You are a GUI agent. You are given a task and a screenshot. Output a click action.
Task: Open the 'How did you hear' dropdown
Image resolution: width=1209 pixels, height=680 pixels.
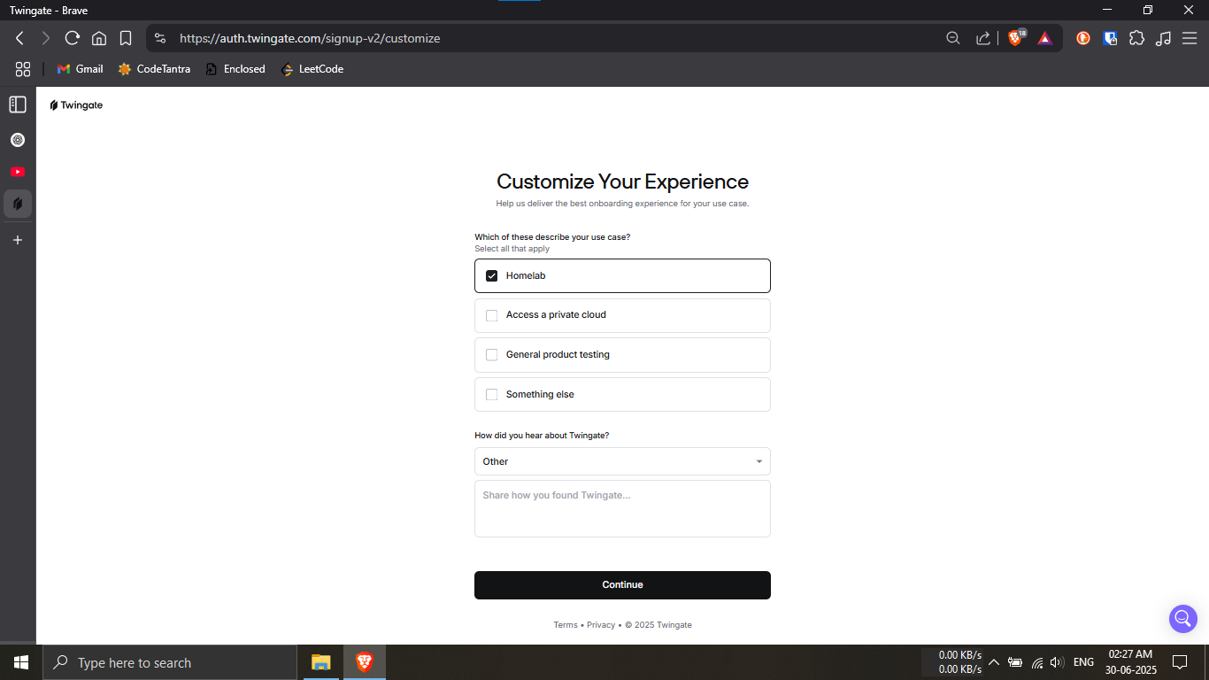click(622, 461)
